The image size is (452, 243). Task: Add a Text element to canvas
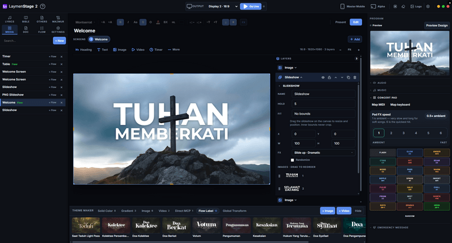102,50
